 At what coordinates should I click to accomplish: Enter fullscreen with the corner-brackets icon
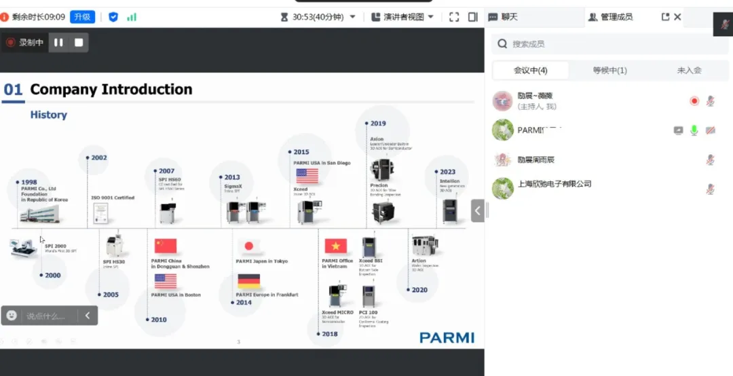(454, 17)
